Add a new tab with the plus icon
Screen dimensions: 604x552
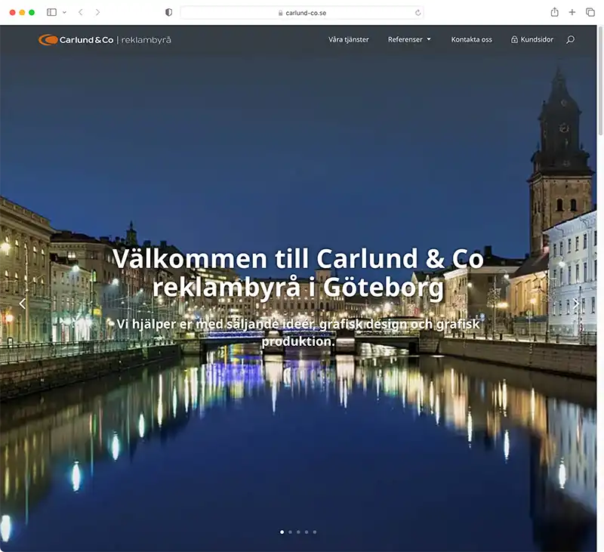tap(572, 12)
